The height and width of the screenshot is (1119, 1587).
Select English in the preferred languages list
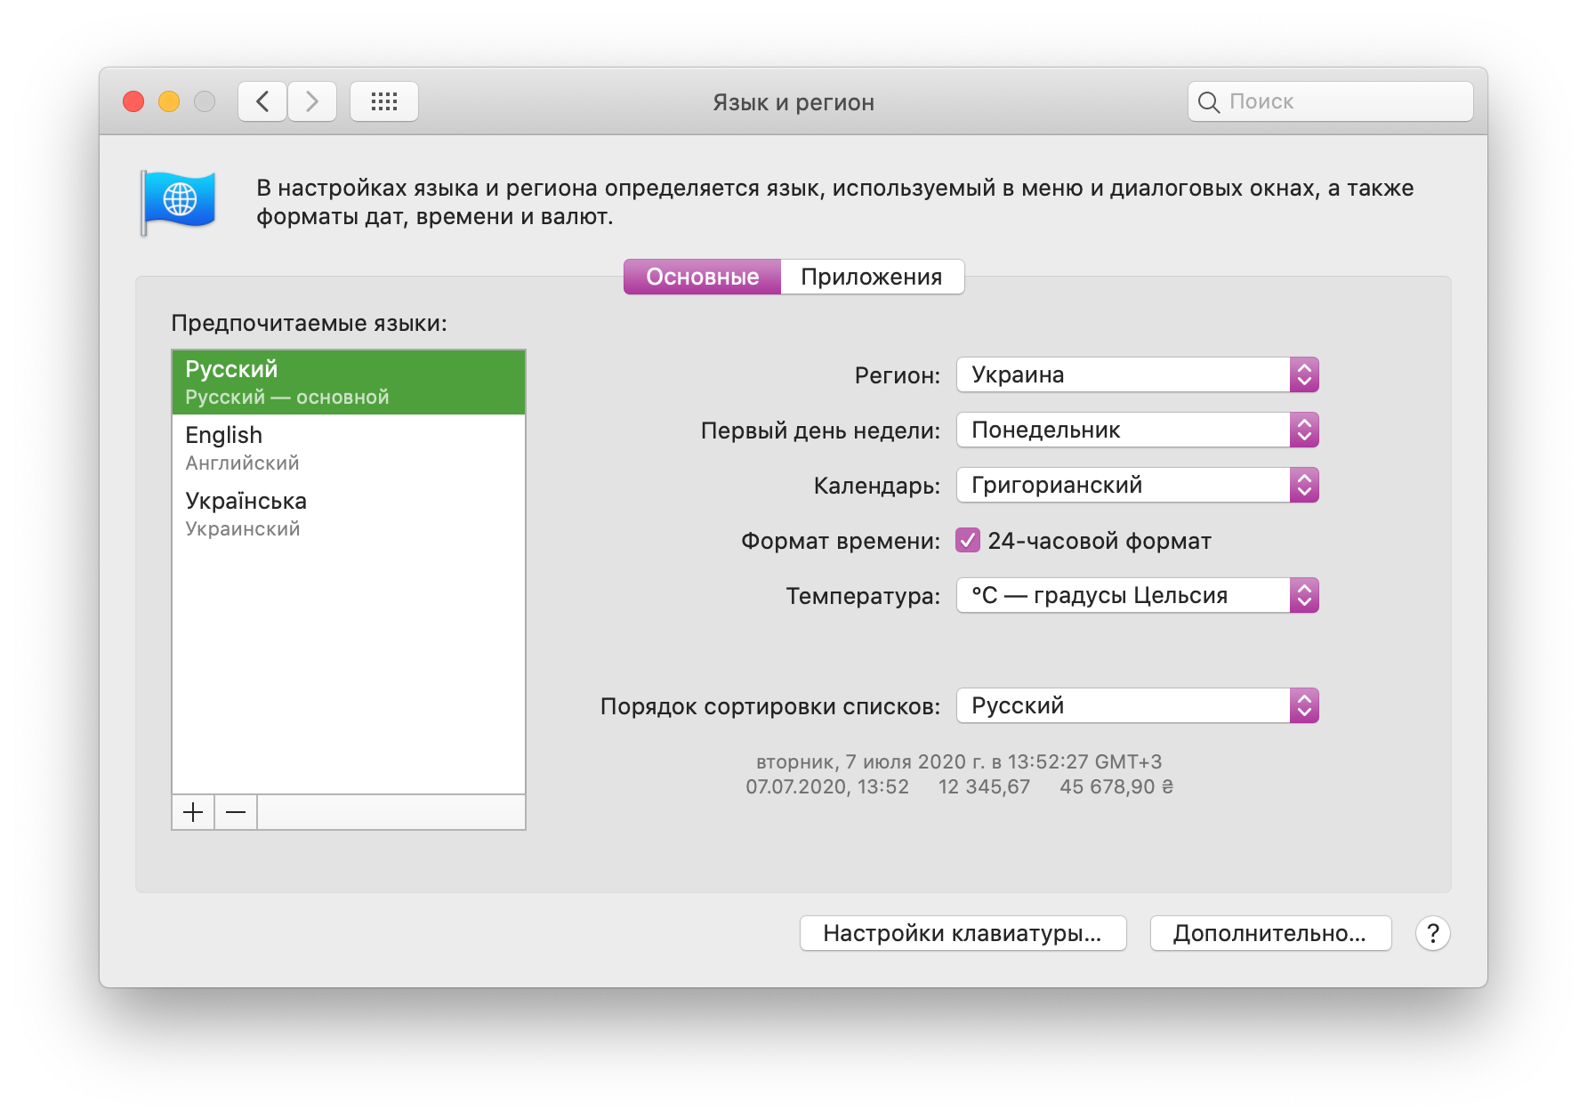(x=348, y=447)
